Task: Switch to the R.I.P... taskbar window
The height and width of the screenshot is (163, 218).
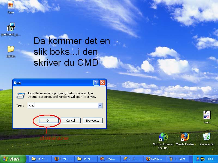Action: pos(132,159)
